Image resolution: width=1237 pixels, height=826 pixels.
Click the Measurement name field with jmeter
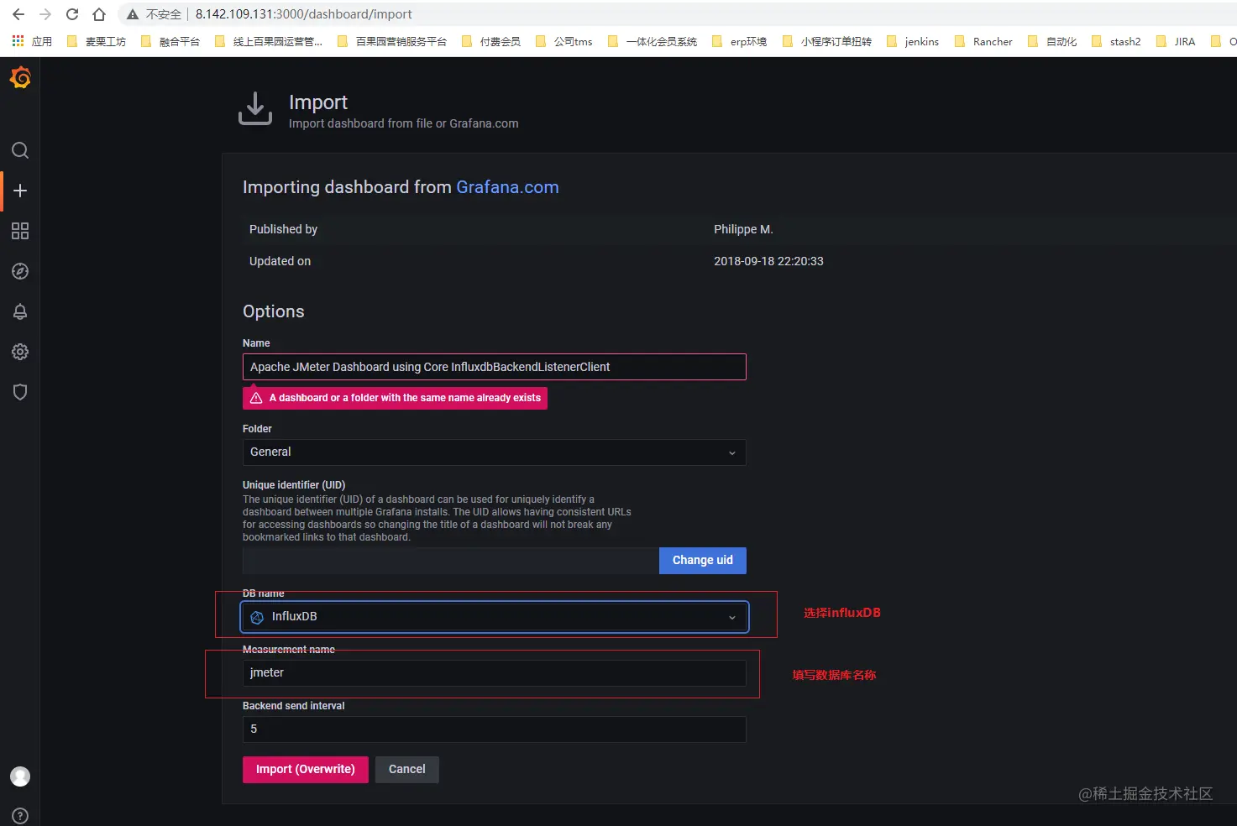(494, 673)
